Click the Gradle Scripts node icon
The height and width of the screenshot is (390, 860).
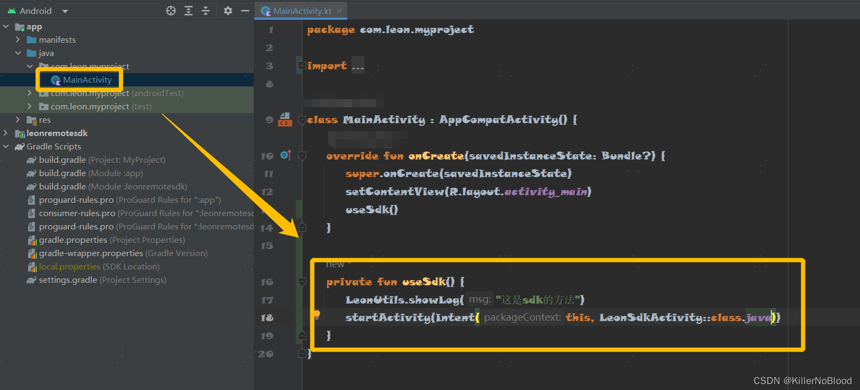pyautogui.click(x=20, y=147)
